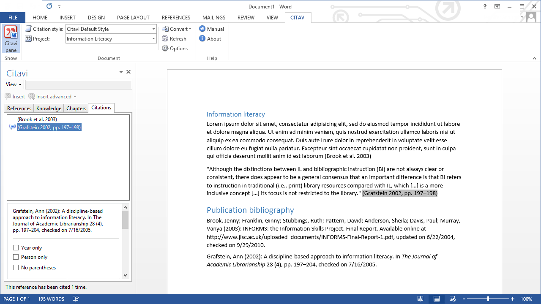Expand Insert advanced dropdown arrow
The height and width of the screenshot is (304, 541).
[75, 97]
